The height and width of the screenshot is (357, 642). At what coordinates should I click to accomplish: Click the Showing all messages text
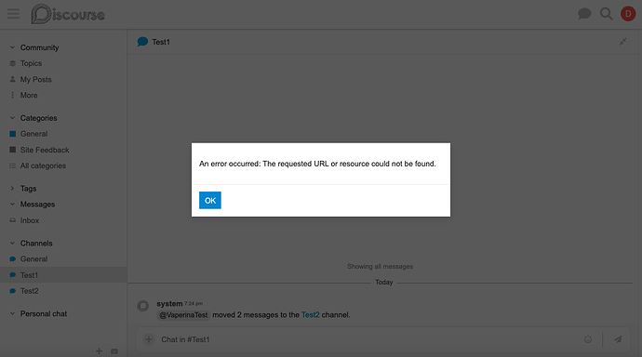tap(380, 266)
